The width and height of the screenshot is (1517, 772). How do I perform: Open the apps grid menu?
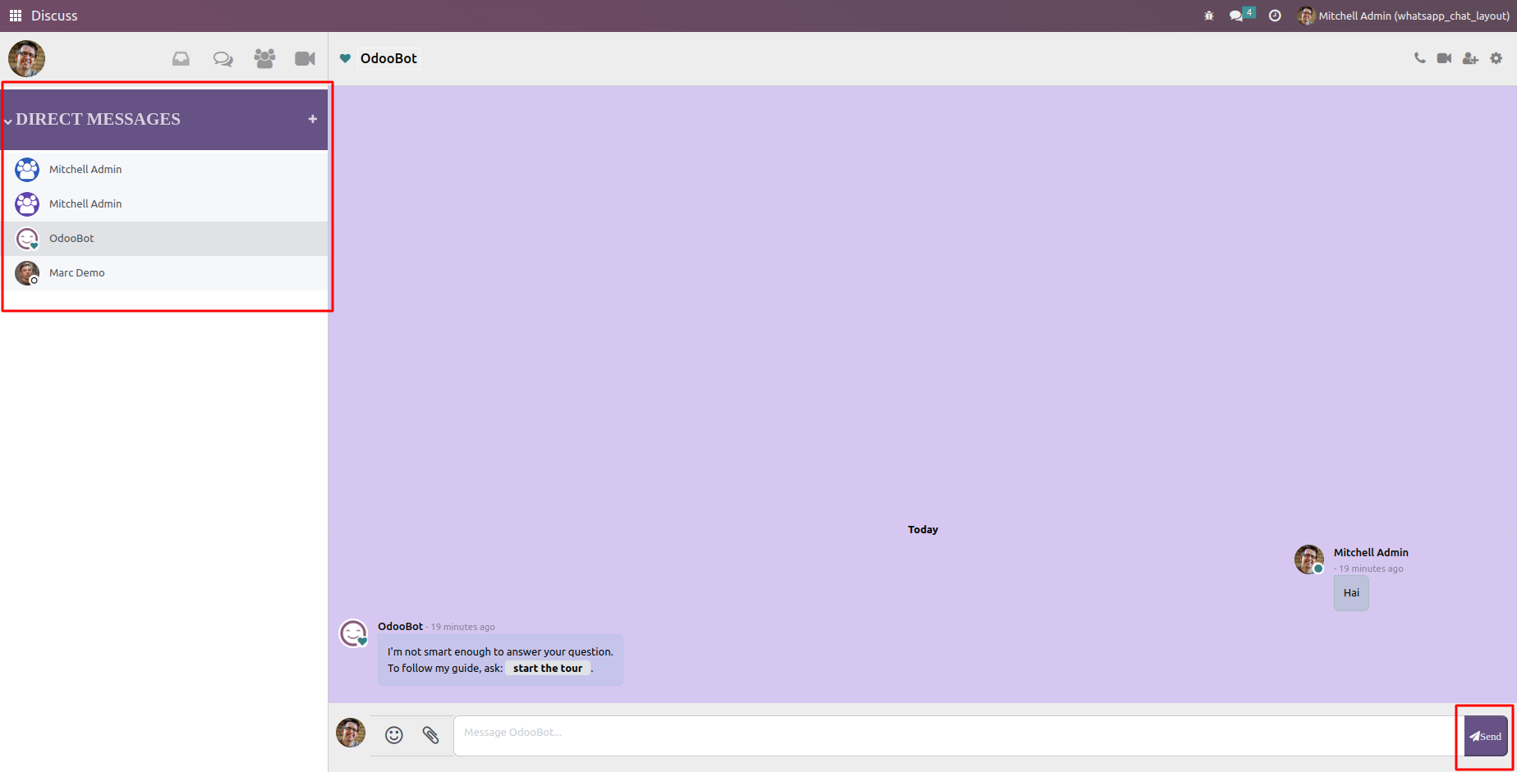[x=16, y=16]
